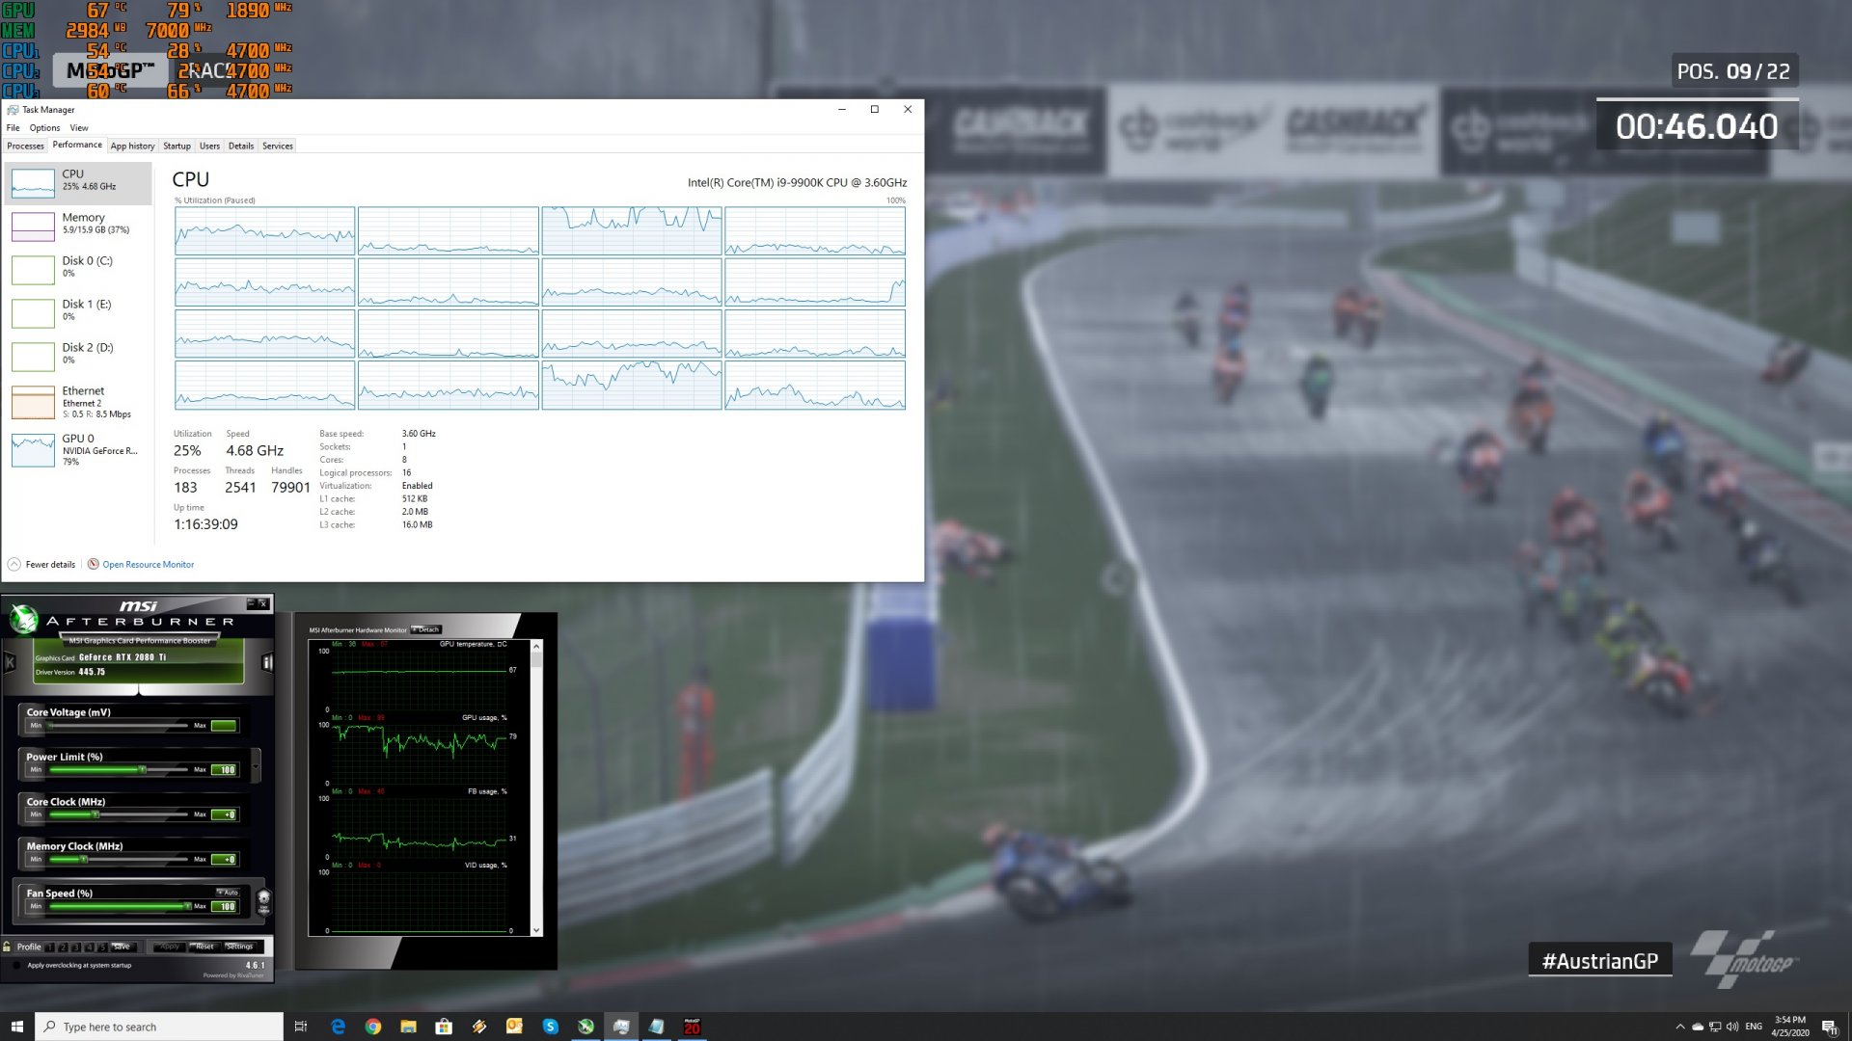Expand the Power Limit dropdown arrow

pyautogui.click(x=256, y=766)
